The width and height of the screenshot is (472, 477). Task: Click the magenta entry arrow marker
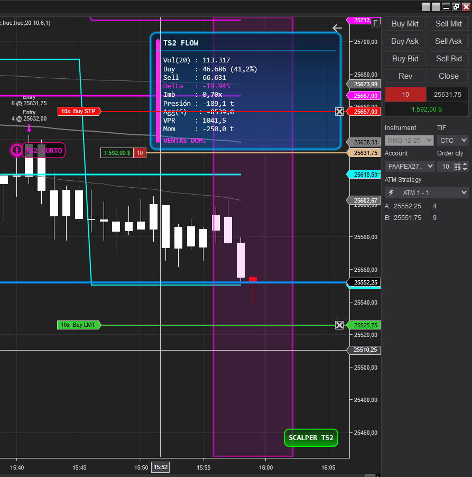click(29, 128)
